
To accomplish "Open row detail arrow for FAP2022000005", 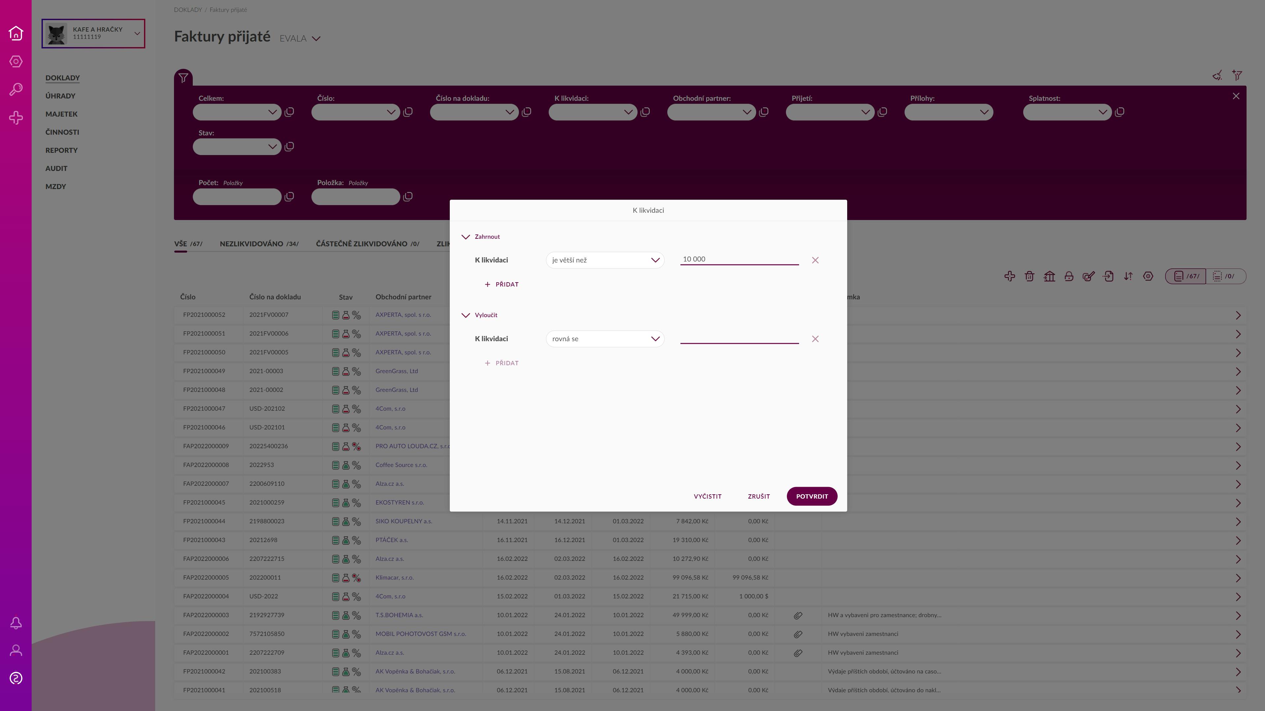I will click(1238, 578).
